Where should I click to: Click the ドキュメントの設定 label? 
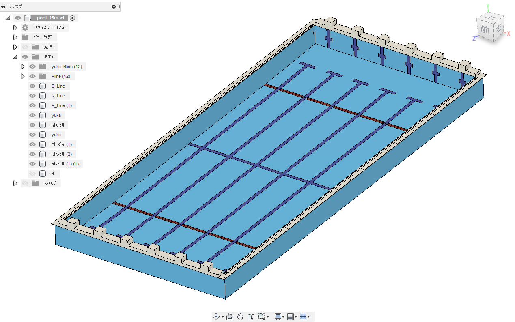pos(50,28)
